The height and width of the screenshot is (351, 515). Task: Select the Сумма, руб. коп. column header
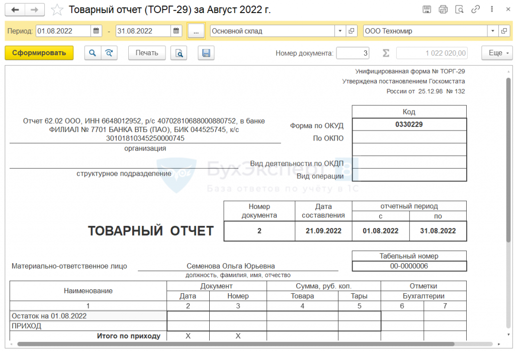323,286
